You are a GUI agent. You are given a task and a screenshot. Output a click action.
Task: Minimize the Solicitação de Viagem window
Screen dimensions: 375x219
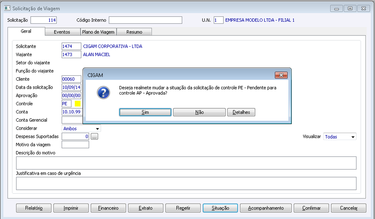click(336, 9)
